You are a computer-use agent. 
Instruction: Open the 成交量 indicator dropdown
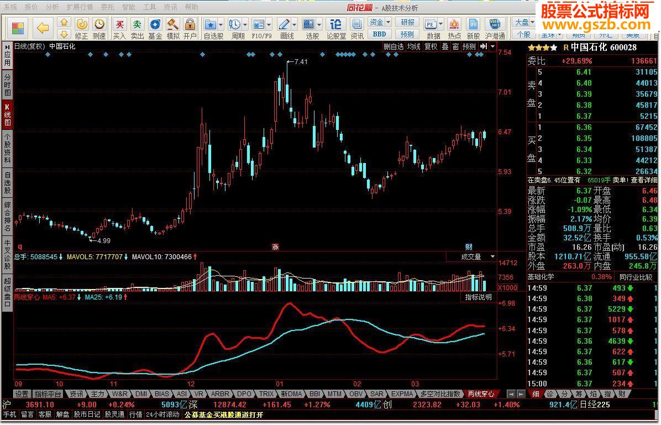pos(492,257)
